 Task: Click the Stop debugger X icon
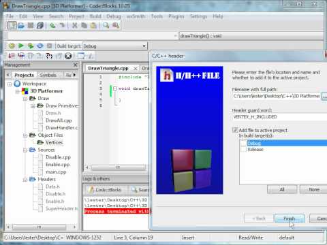point(68,56)
